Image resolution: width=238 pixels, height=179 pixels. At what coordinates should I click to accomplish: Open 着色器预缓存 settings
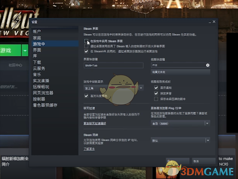tap(45, 105)
